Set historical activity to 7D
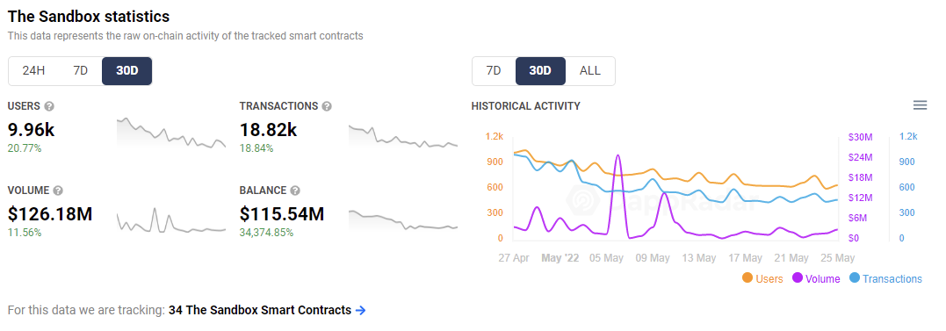This screenshot has height=331, width=946. (x=494, y=70)
